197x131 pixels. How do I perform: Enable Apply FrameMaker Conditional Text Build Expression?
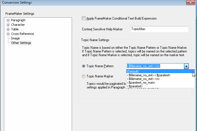pos(84,18)
